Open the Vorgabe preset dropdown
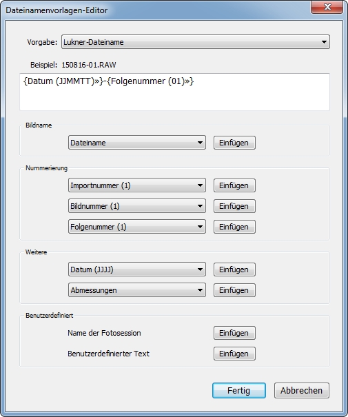This screenshot has width=348, height=417. click(196, 42)
